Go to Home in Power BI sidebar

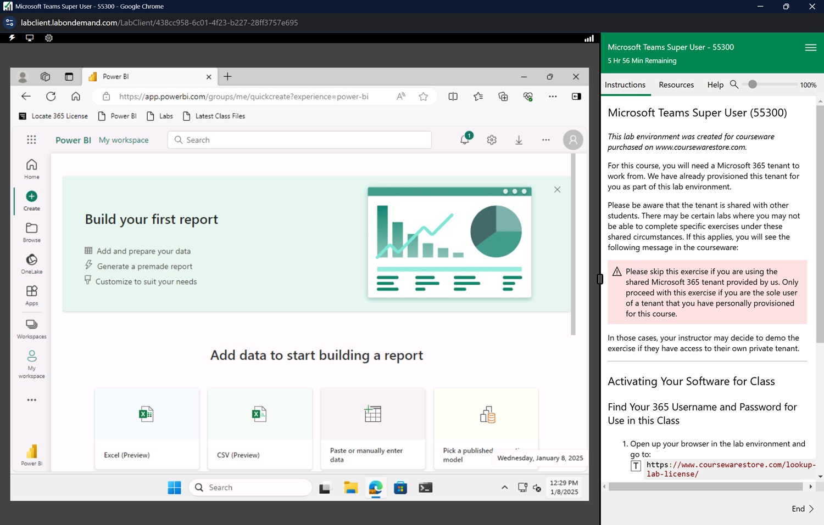point(31,168)
